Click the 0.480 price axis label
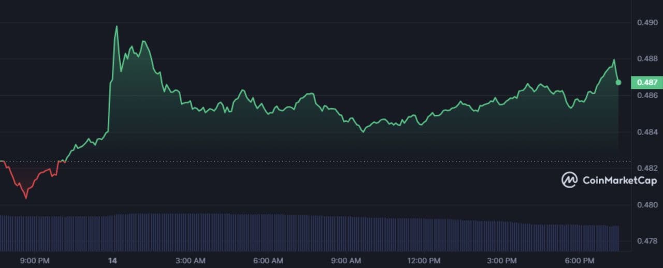This screenshot has height=268, width=663. click(x=646, y=205)
